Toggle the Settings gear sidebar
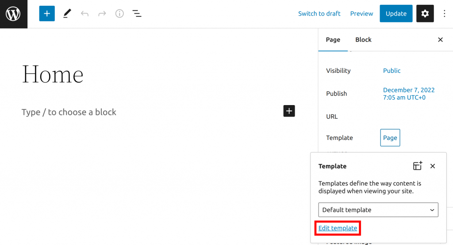453x245 pixels. click(425, 14)
